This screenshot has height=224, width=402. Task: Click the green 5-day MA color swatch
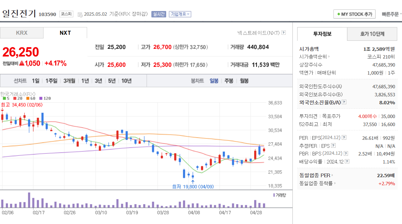4,98
